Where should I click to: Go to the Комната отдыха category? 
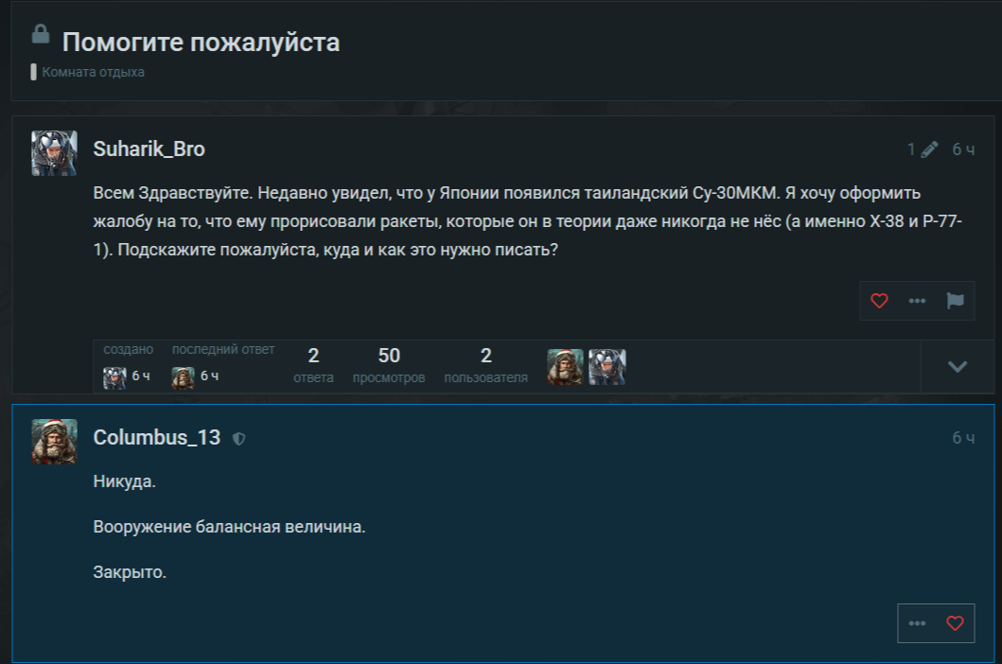click(93, 72)
